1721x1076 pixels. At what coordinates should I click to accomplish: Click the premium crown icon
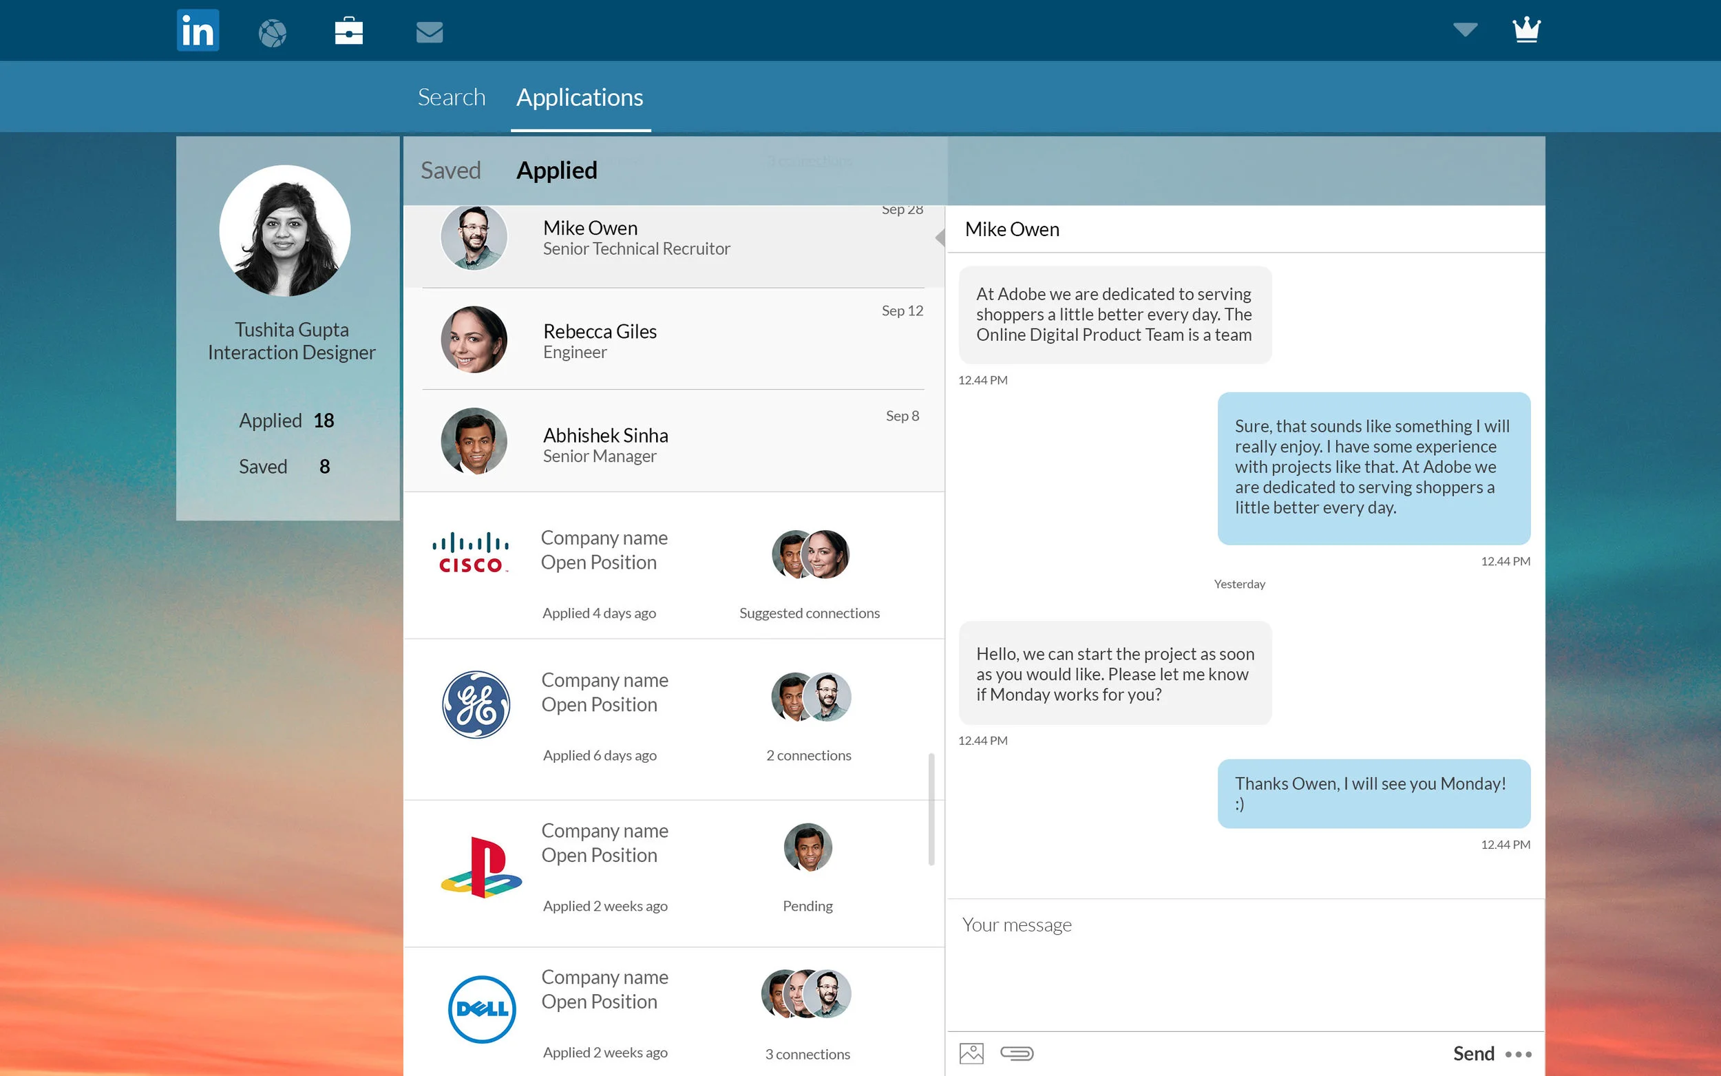[1526, 30]
